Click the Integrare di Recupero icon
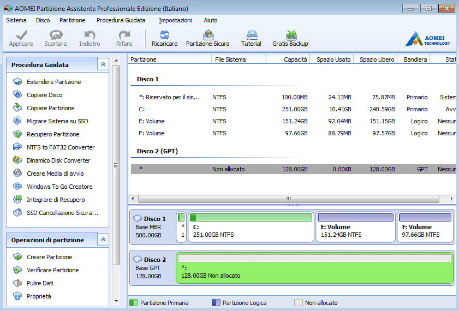The image size is (459, 311). 17,199
